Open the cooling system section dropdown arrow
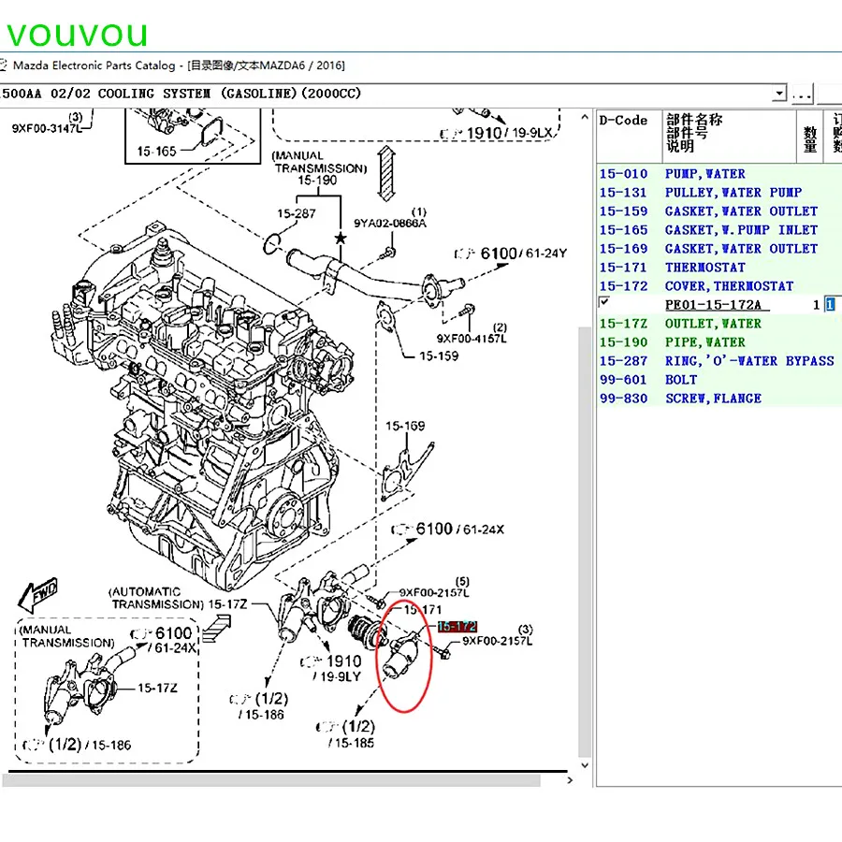842x842 pixels. [779, 94]
